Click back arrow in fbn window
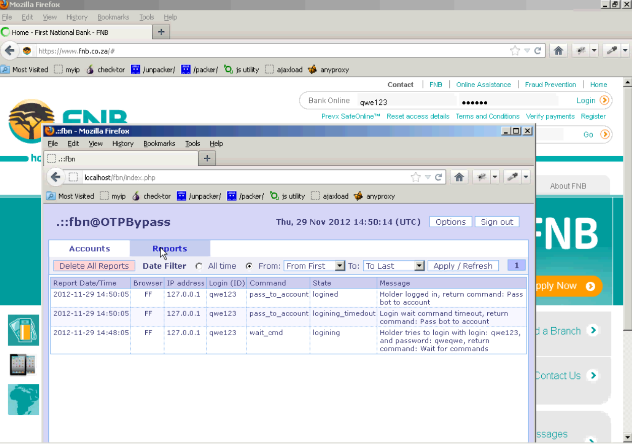Image resolution: width=632 pixels, height=444 pixels. click(x=55, y=177)
